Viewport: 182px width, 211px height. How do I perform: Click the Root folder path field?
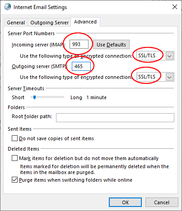tap(115, 118)
